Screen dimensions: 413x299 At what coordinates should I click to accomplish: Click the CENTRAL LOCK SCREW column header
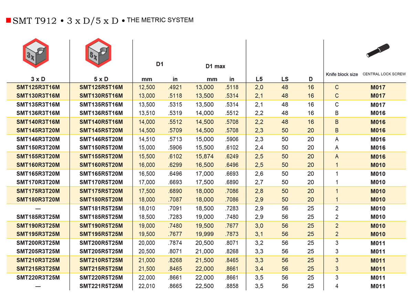click(x=384, y=74)
